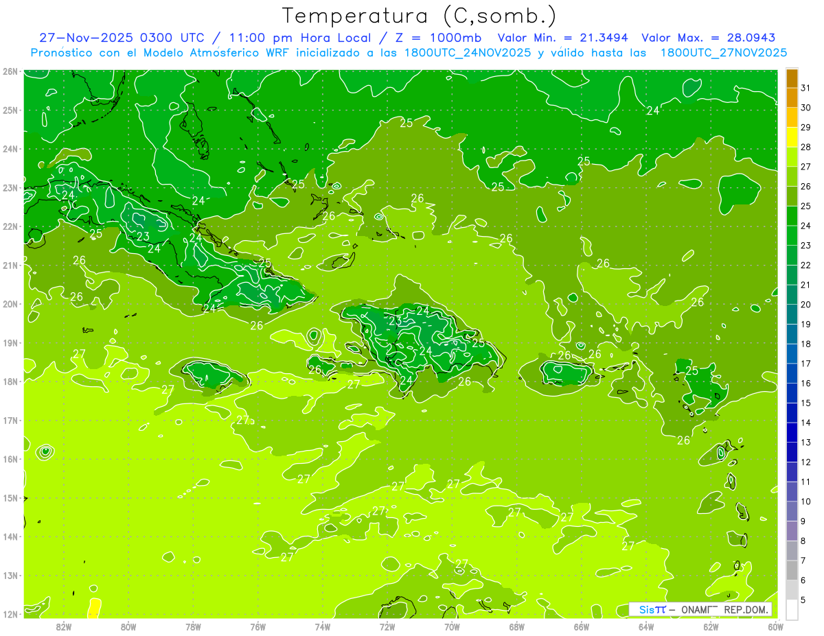Click the '18N' latitude axis label
Image resolution: width=824 pixels, height=636 pixels.
(10, 381)
